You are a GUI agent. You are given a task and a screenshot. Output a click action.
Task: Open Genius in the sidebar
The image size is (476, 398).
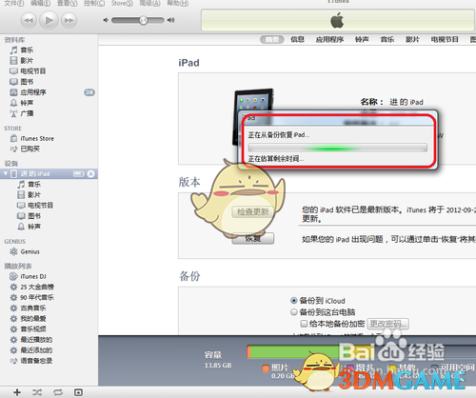click(30, 251)
